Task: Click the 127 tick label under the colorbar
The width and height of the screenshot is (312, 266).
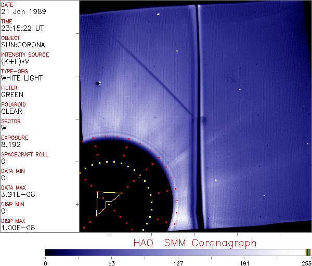Action: point(178,262)
